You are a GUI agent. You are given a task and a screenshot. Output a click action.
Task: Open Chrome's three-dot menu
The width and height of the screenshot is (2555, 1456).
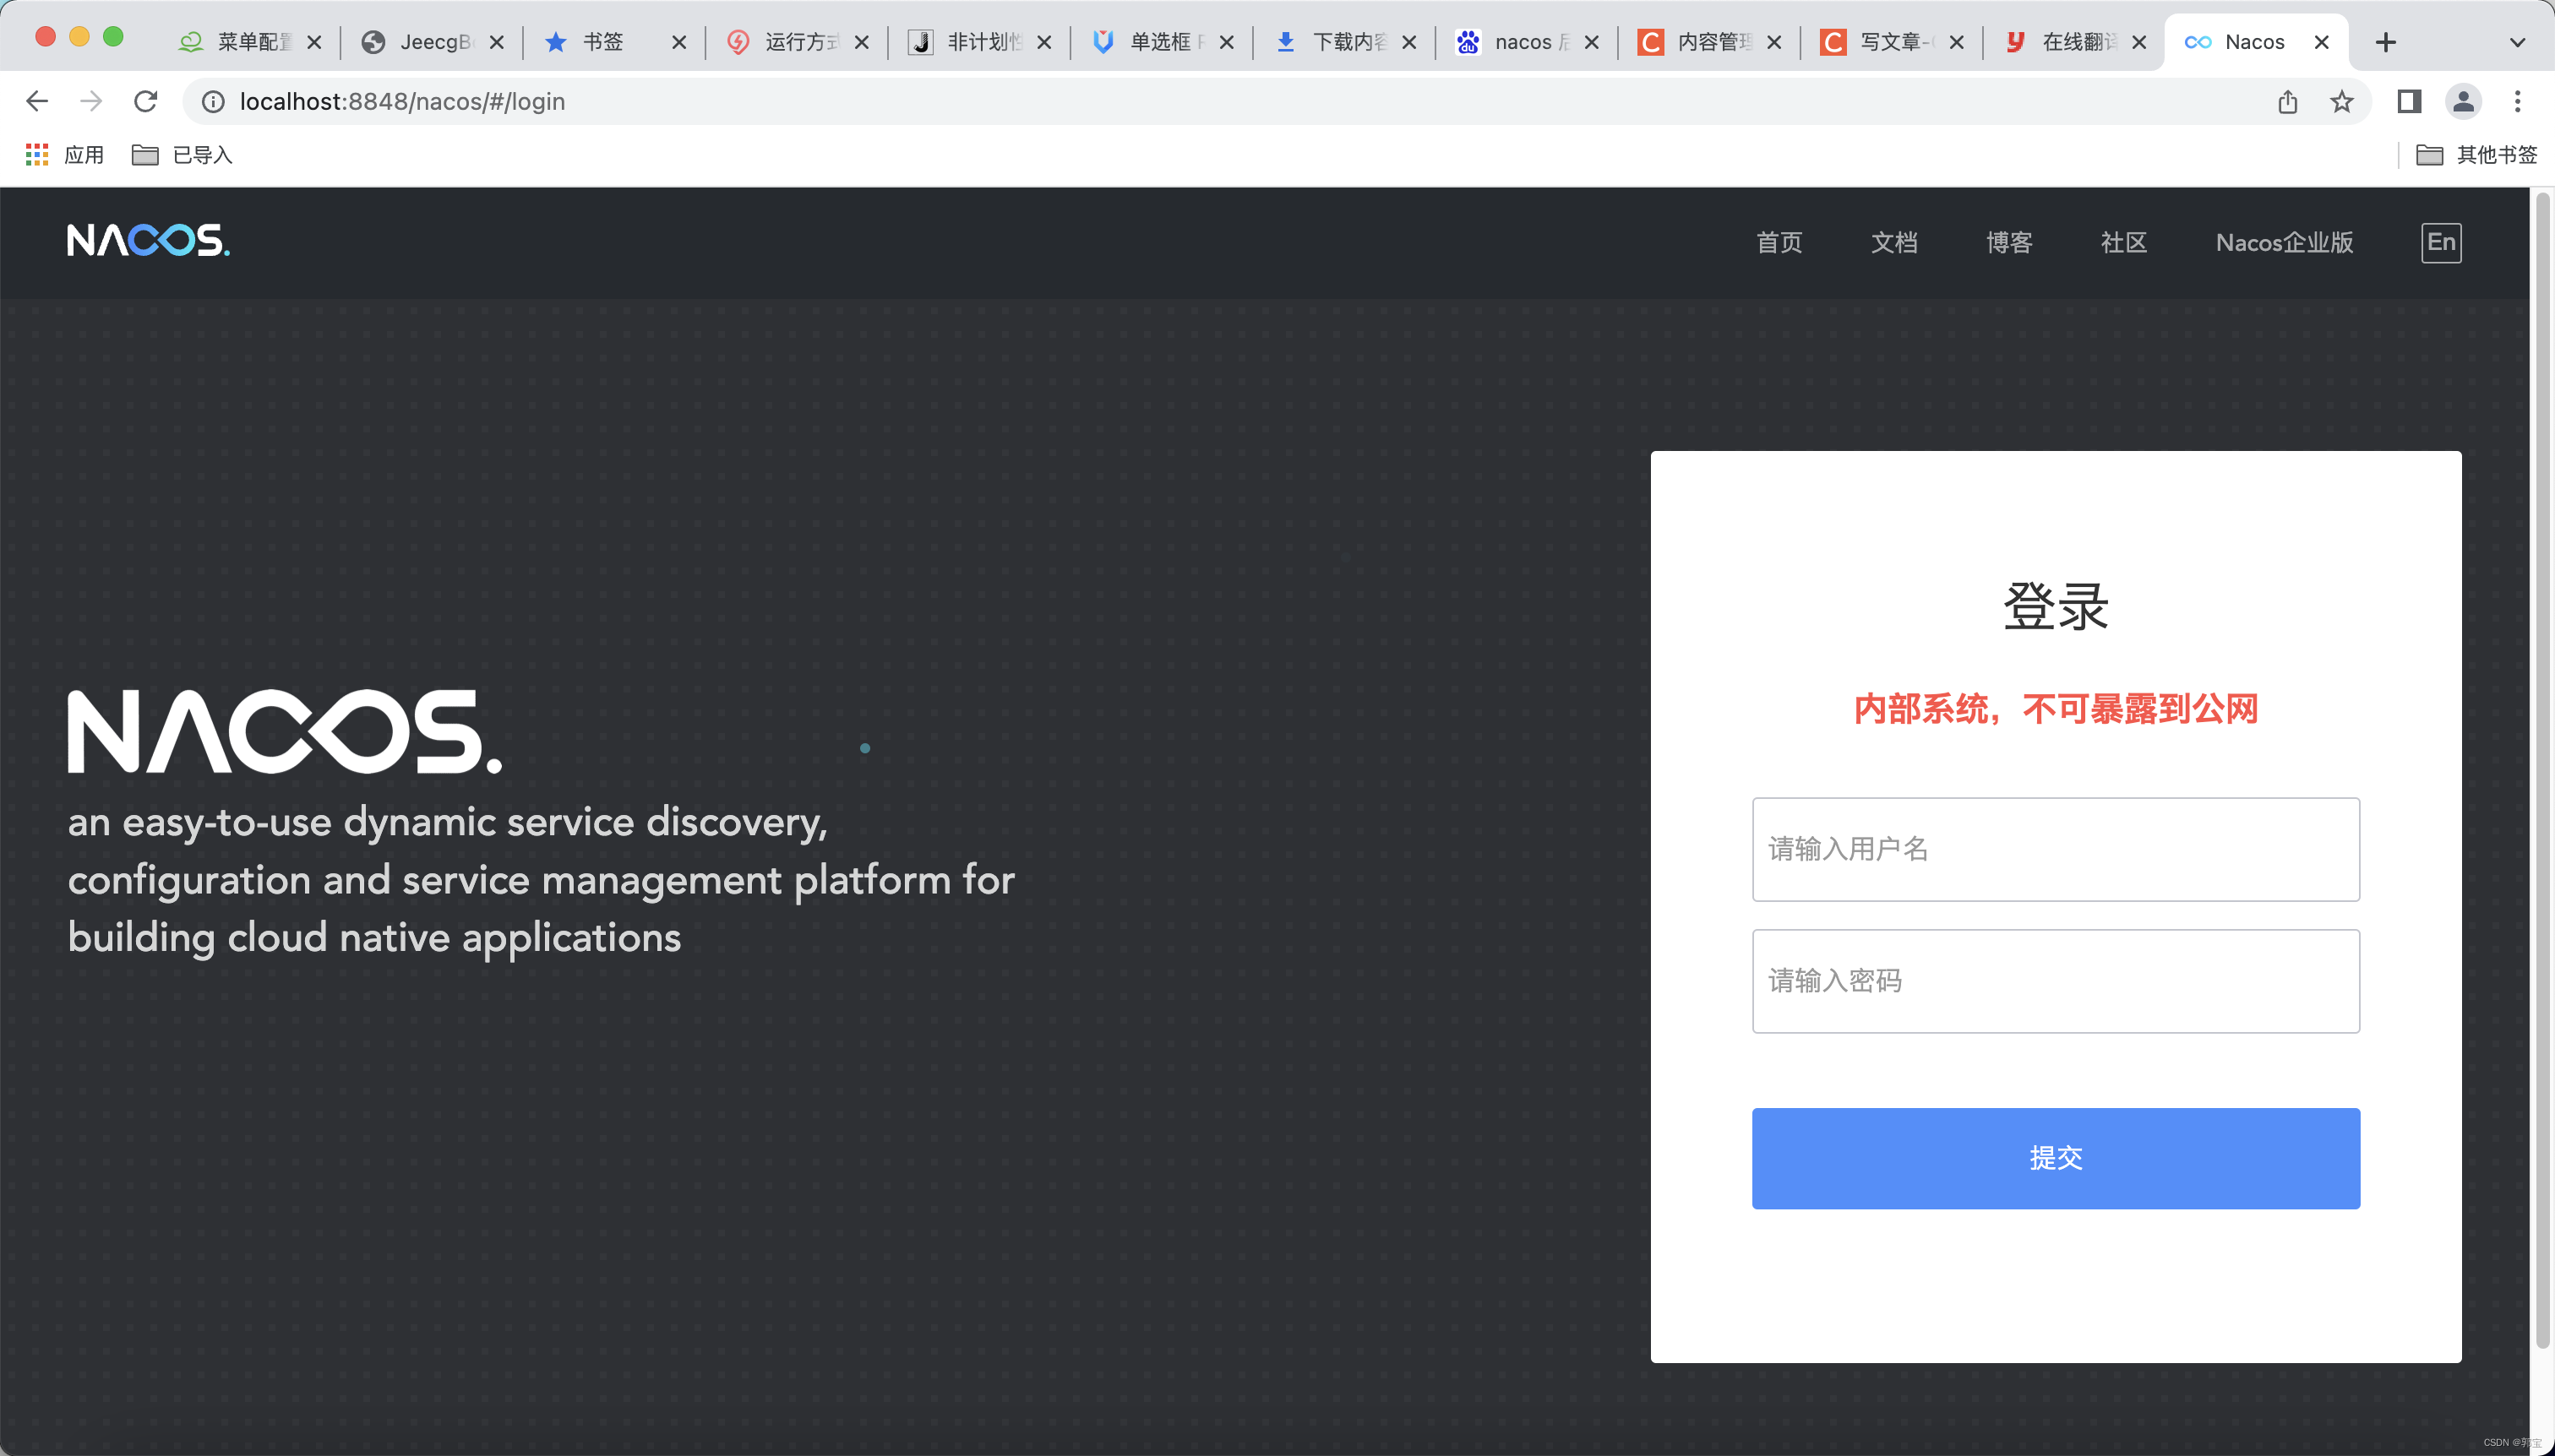[2517, 101]
